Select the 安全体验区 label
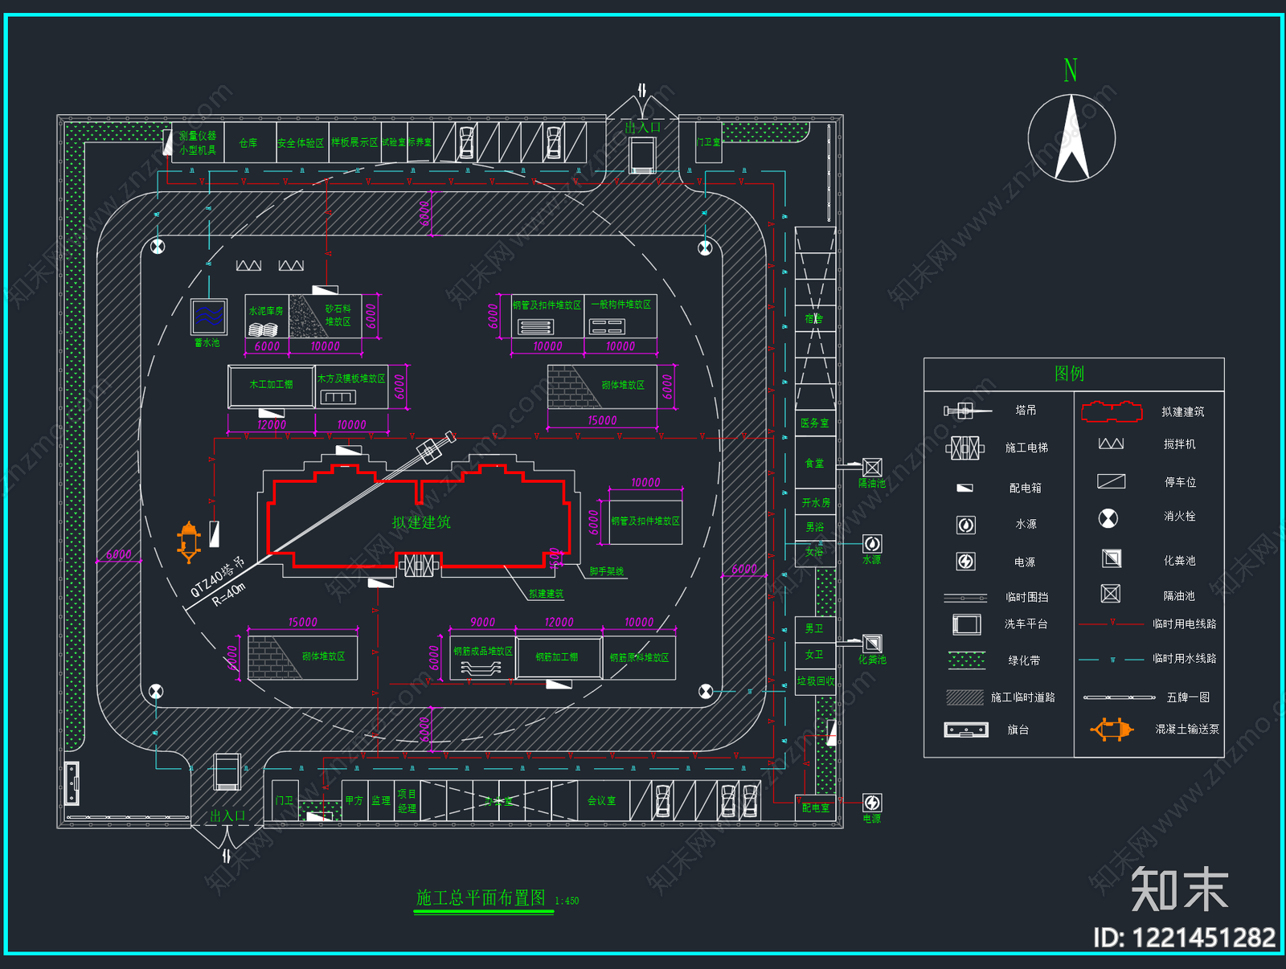 click(x=301, y=143)
